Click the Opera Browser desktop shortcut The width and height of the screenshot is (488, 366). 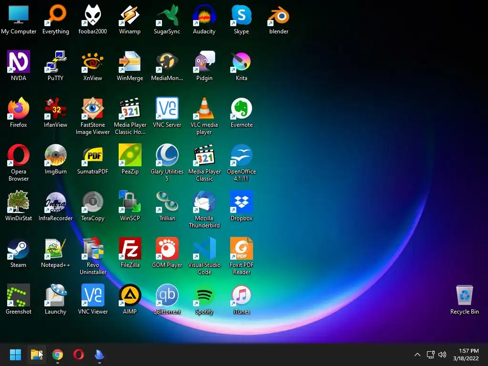pyautogui.click(x=19, y=155)
